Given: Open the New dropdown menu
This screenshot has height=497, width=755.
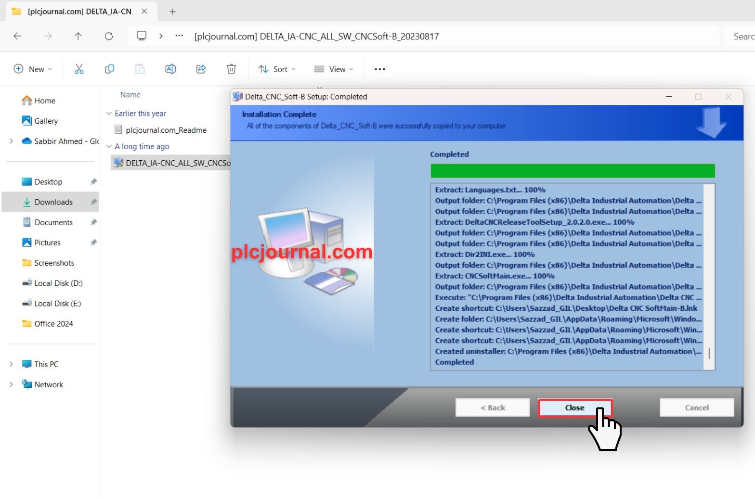Looking at the screenshot, I should pyautogui.click(x=33, y=69).
